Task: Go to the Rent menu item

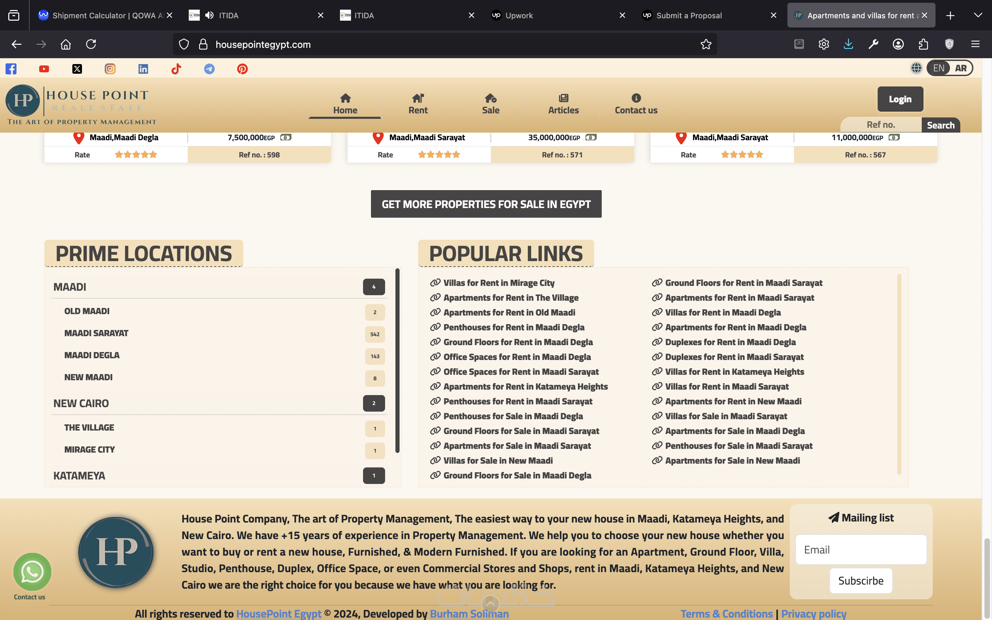Action: click(418, 104)
